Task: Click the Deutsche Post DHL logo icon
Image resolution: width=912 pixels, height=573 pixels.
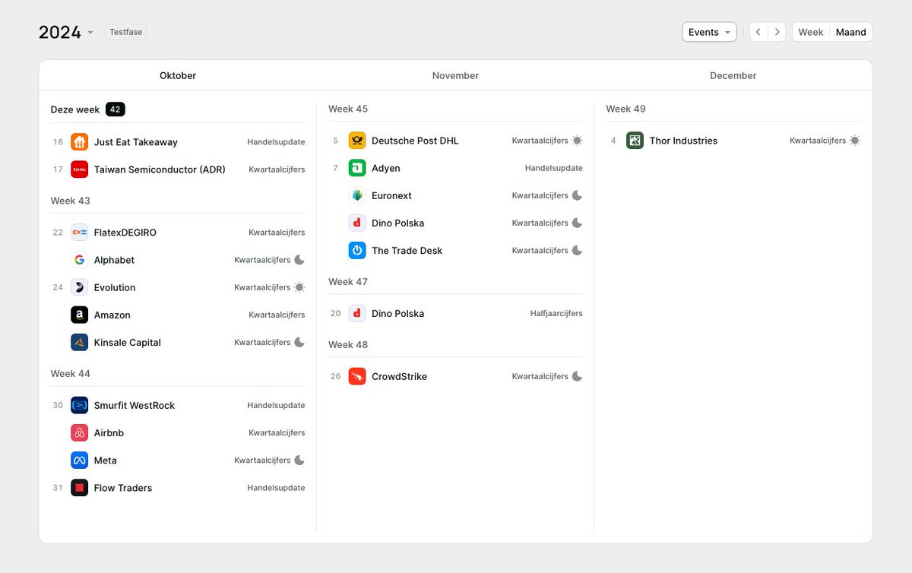Action: [357, 141]
